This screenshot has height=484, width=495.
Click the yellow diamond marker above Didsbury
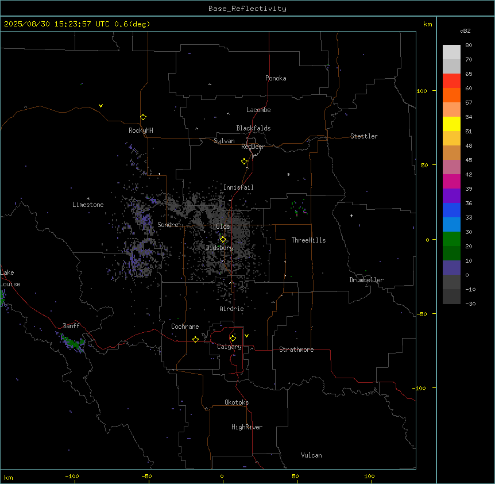coord(223,240)
